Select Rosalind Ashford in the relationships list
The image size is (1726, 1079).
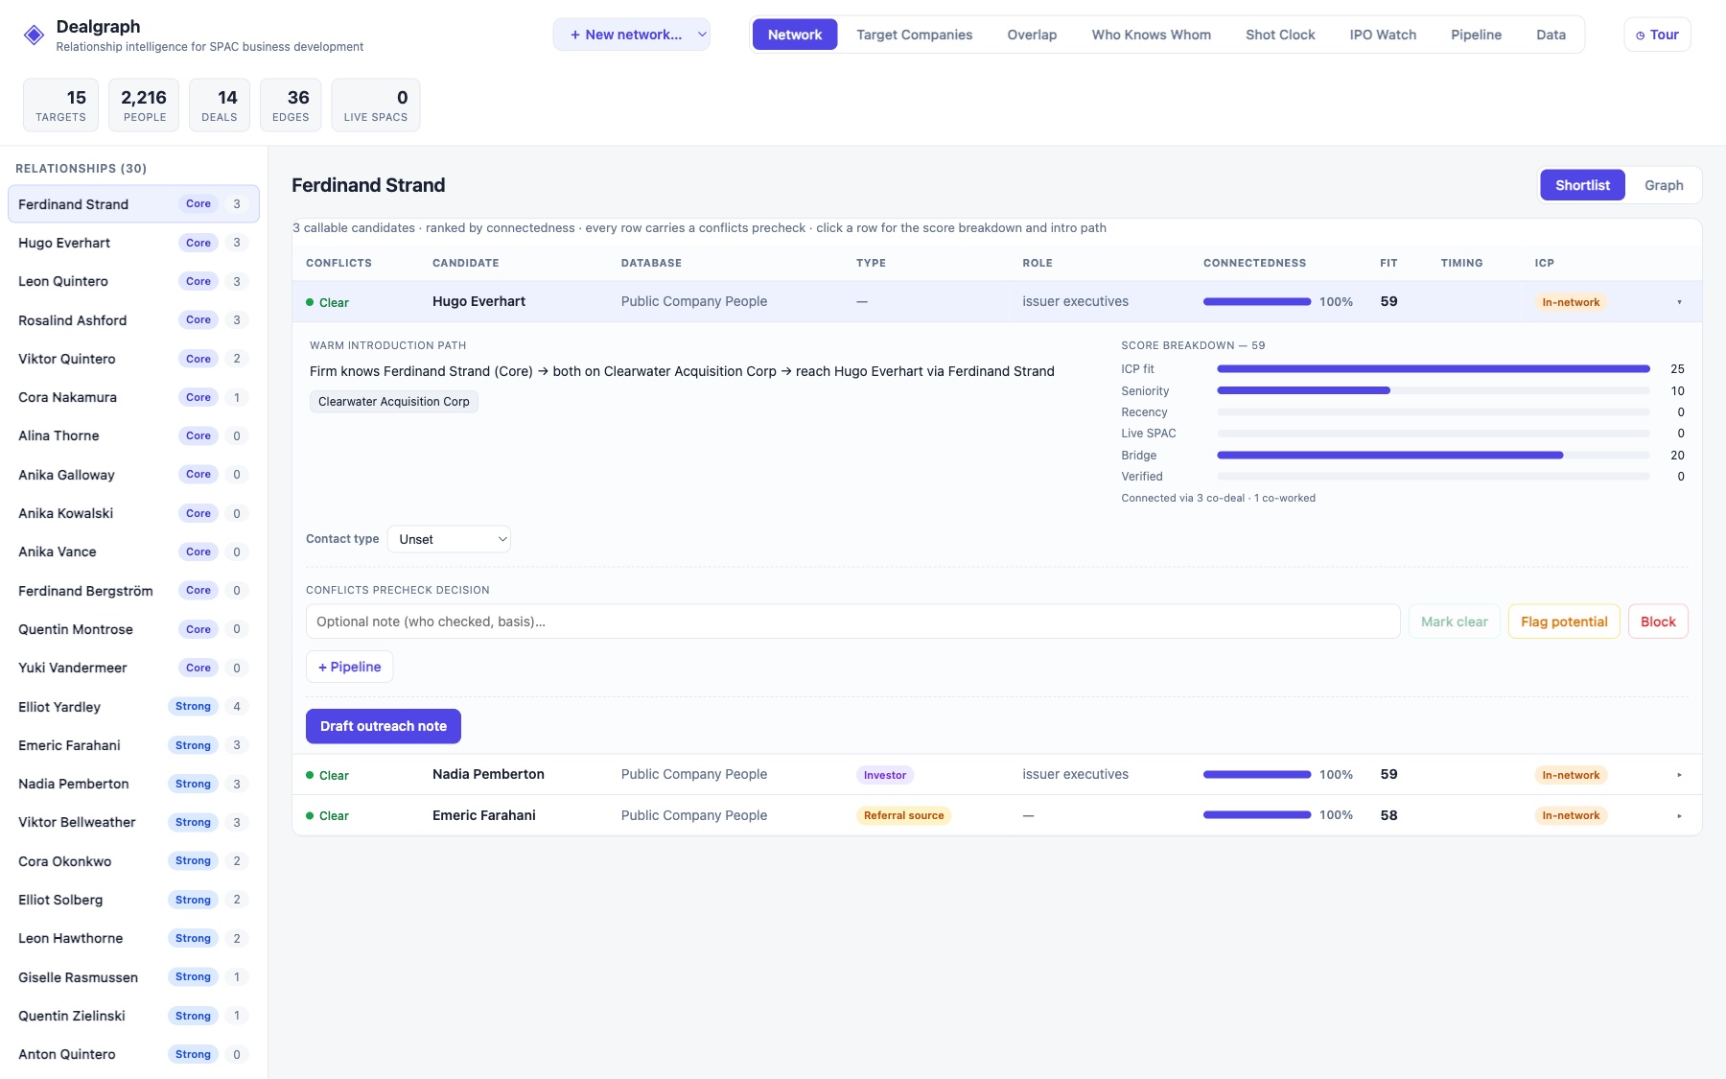click(133, 320)
